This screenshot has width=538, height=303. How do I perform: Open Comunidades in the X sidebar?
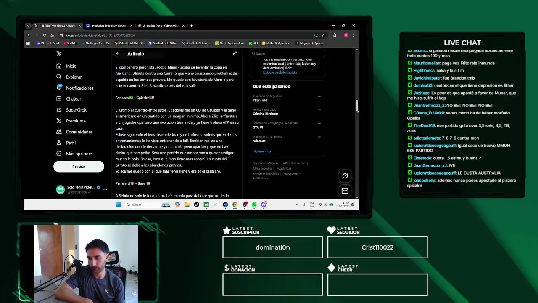tap(74, 132)
